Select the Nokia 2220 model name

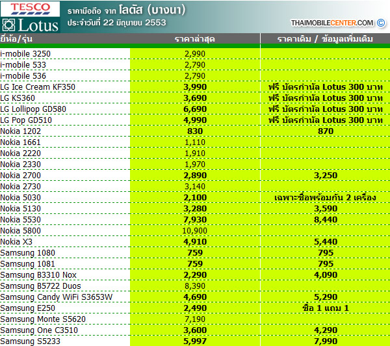[20, 153]
